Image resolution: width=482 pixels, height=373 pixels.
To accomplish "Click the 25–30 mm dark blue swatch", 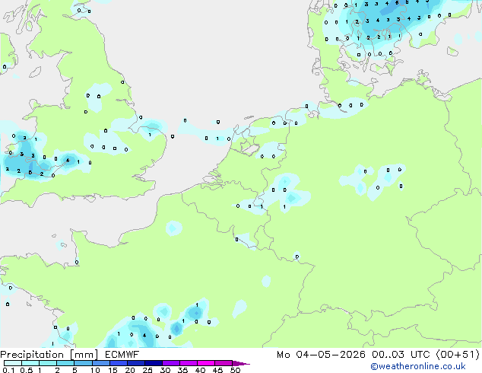I will (x=154, y=363).
